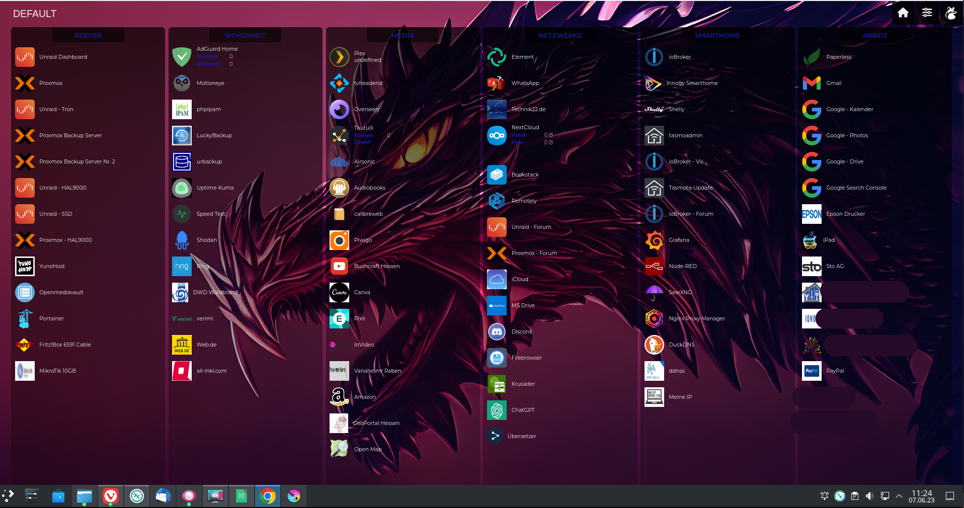Select the SMARTHOME group header
Viewport: 964px width, 508px height.
point(717,35)
